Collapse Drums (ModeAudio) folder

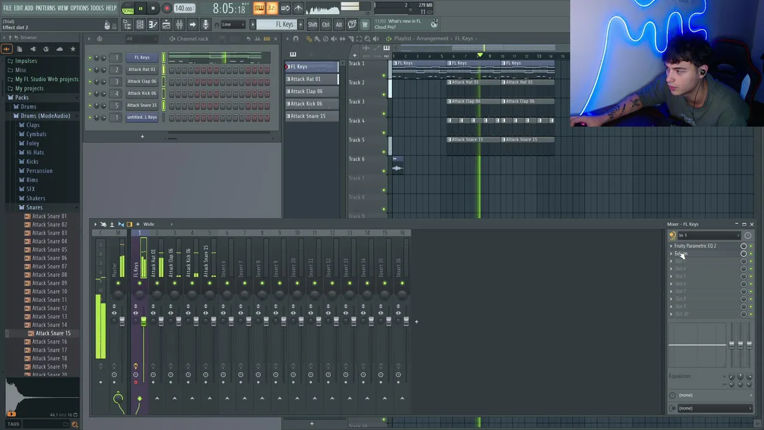point(45,116)
